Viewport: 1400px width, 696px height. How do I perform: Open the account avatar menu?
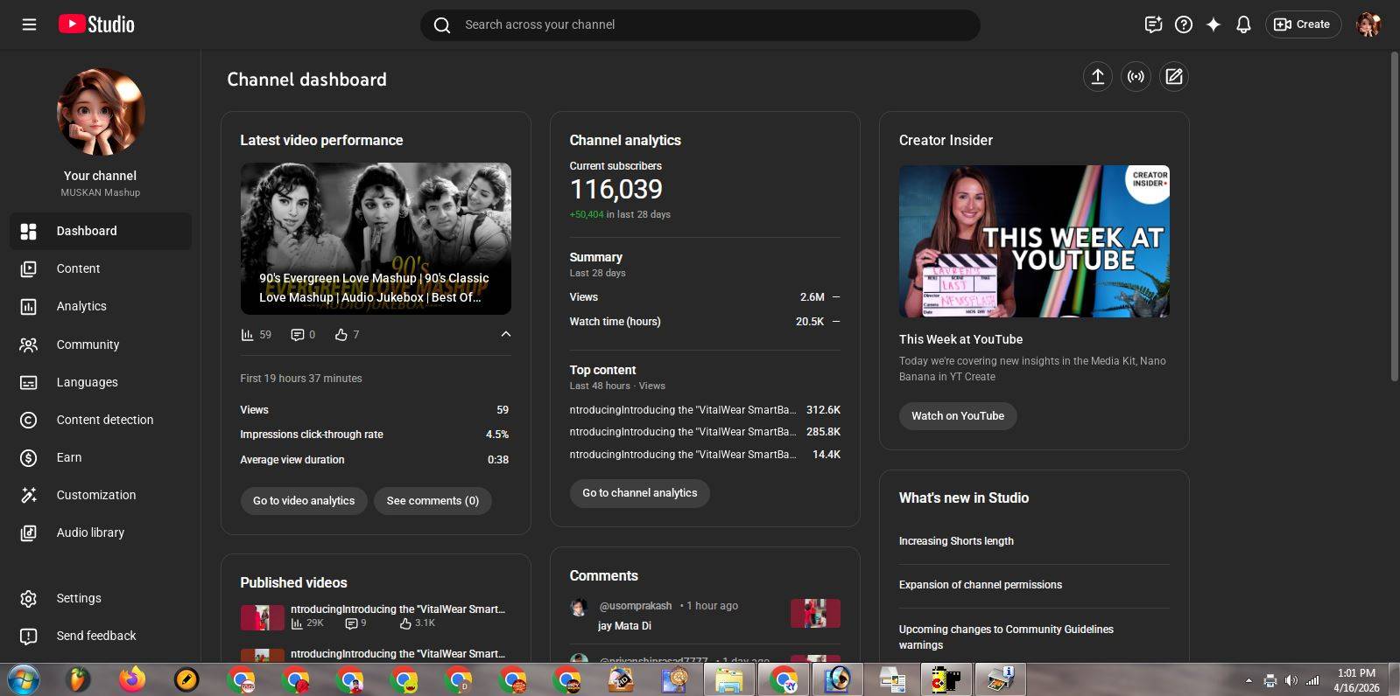tap(1368, 24)
